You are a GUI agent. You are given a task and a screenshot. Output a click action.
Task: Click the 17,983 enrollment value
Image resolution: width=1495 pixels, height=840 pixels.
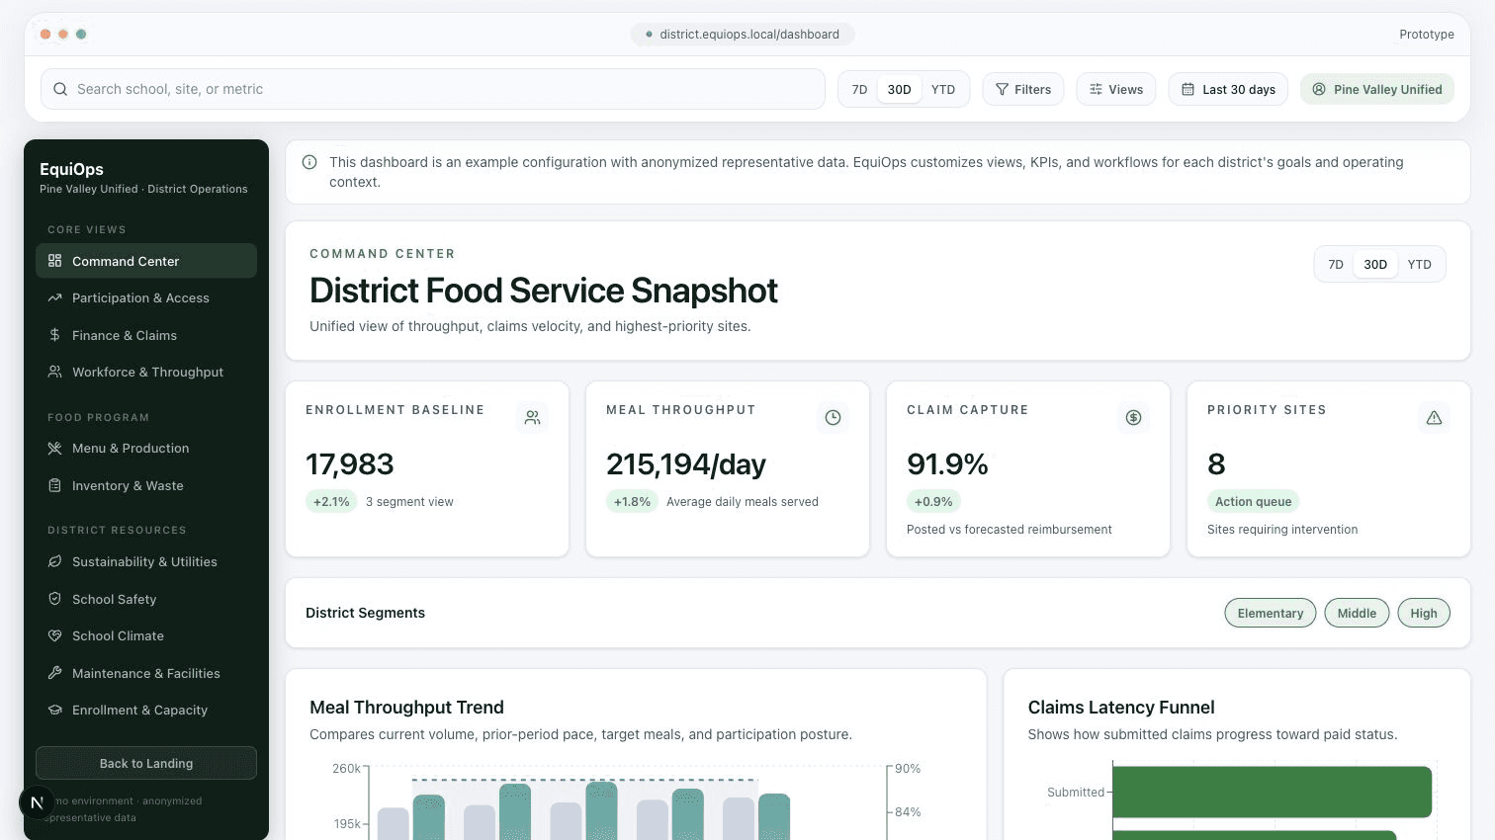(350, 464)
